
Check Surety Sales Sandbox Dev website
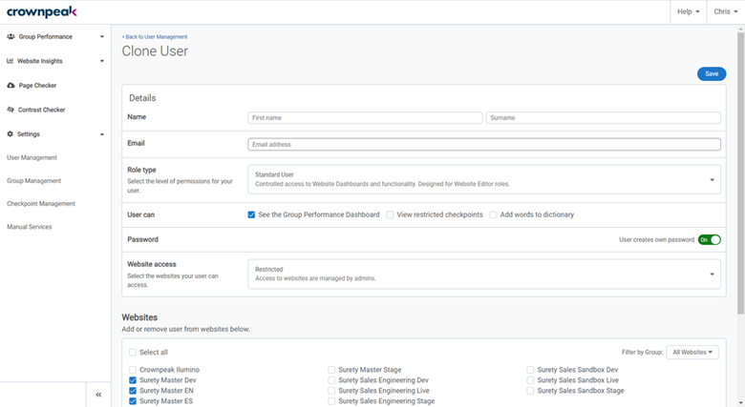(530, 370)
